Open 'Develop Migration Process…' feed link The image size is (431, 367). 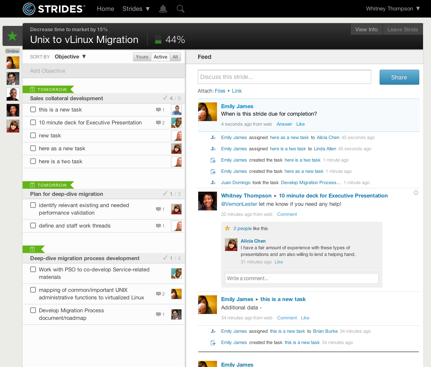[x=311, y=182]
